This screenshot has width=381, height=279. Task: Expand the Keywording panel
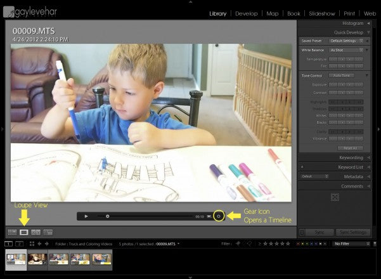click(339, 157)
